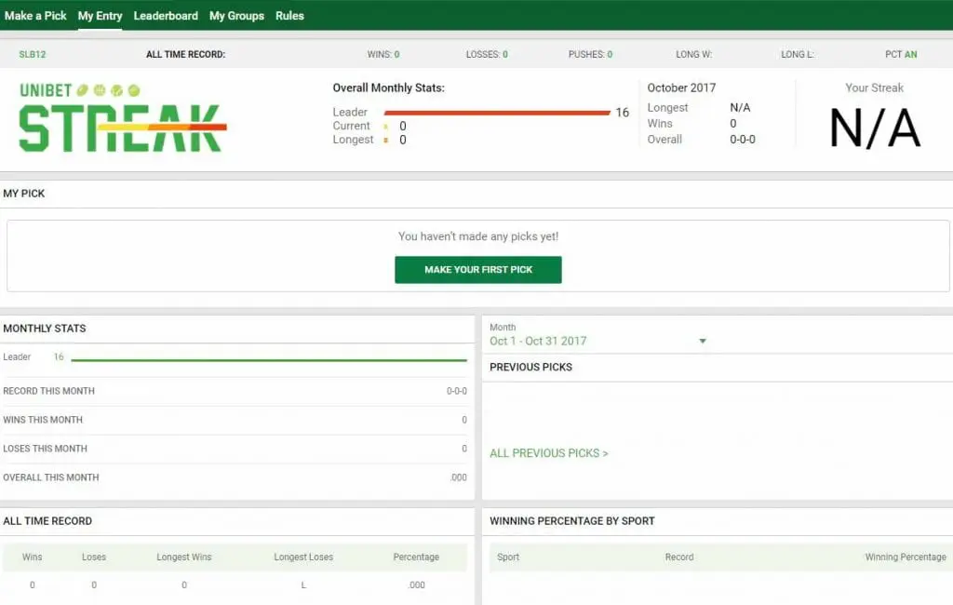Click the basketball icon in the Unibet logo
Image resolution: width=953 pixels, height=605 pixels.
(100, 91)
